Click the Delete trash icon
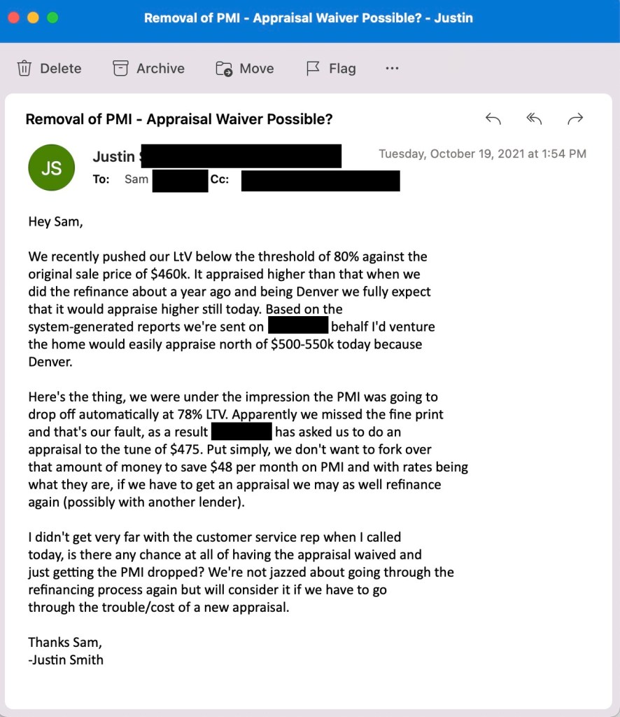Image resolution: width=620 pixels, height=717 pixels. point(24,69)
